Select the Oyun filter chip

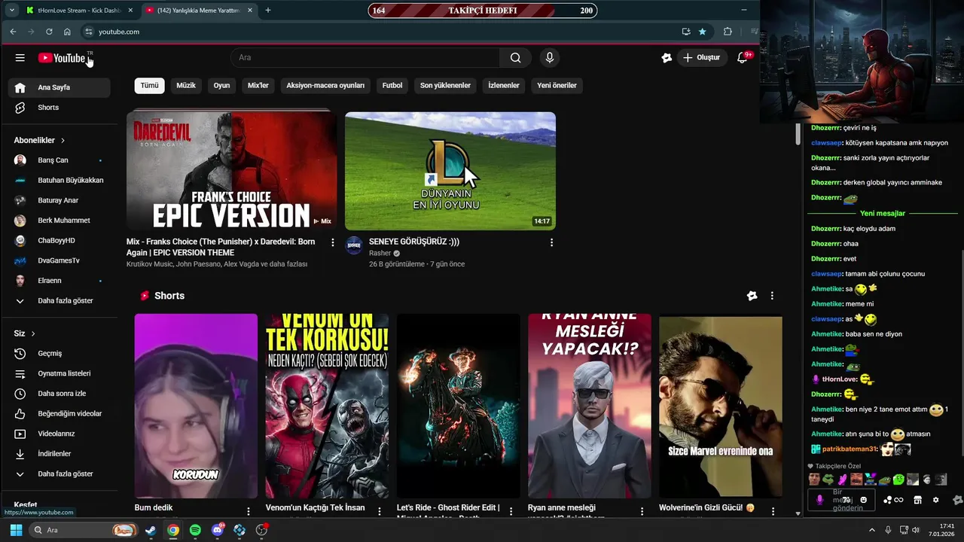[x=221, y=86]
